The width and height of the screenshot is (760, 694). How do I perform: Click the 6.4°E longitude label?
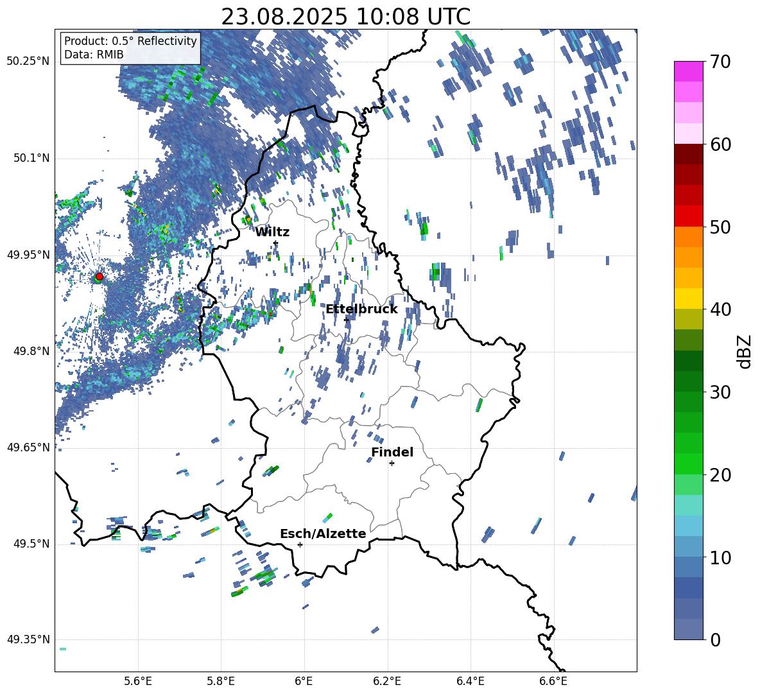coord(470,682)
